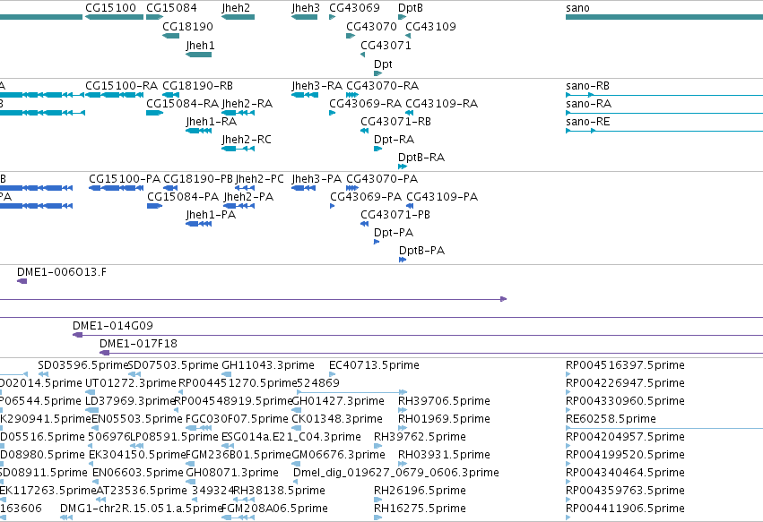The image size is (763, 522).
Task: Select transcript CG15100-RA label
Action: 122,86
